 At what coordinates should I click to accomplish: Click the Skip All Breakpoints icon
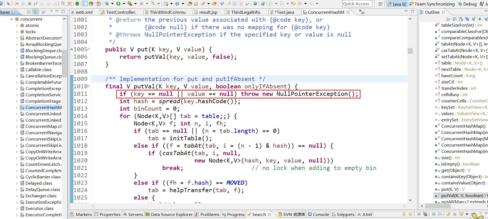(x=8, y=4)
